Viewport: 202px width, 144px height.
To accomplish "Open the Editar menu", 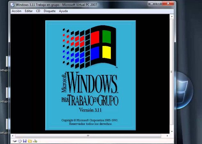I will click(29, 11).
